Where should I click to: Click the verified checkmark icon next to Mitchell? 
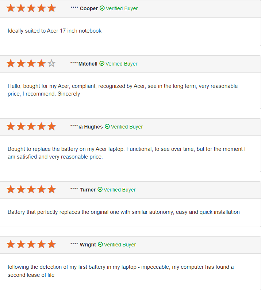(x=102, y=63)
